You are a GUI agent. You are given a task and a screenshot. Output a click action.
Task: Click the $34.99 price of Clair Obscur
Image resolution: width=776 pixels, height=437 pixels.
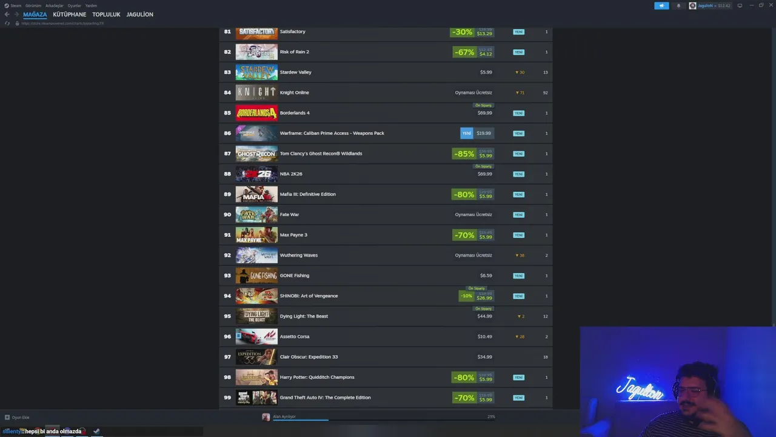[x=484, y=357]
